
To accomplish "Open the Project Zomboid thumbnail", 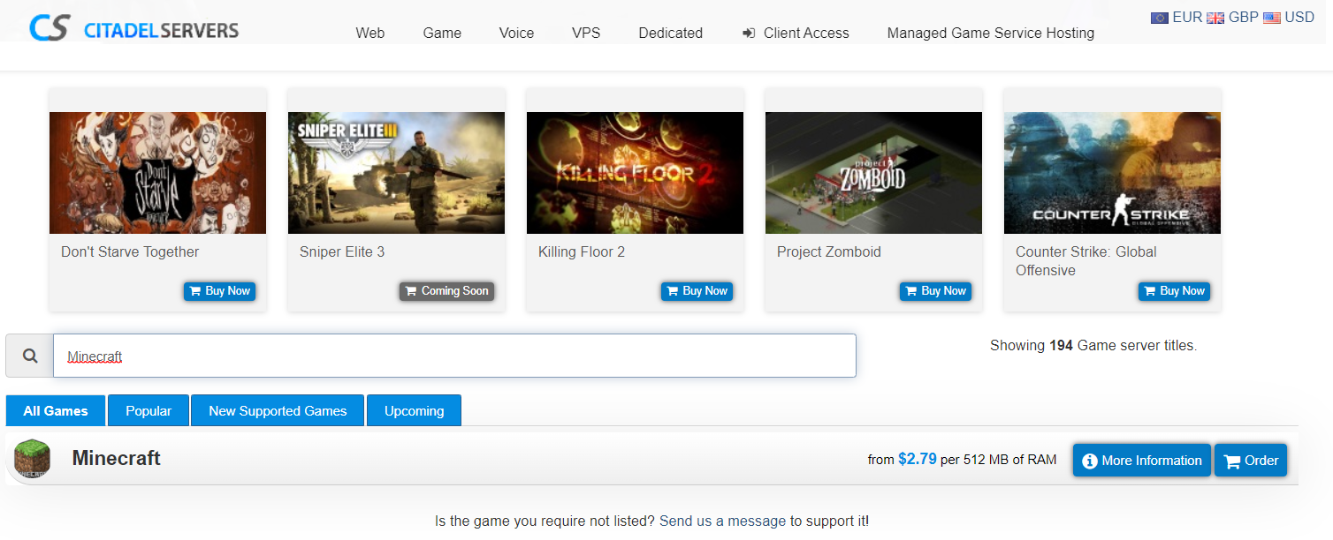I will pos(873,173).
